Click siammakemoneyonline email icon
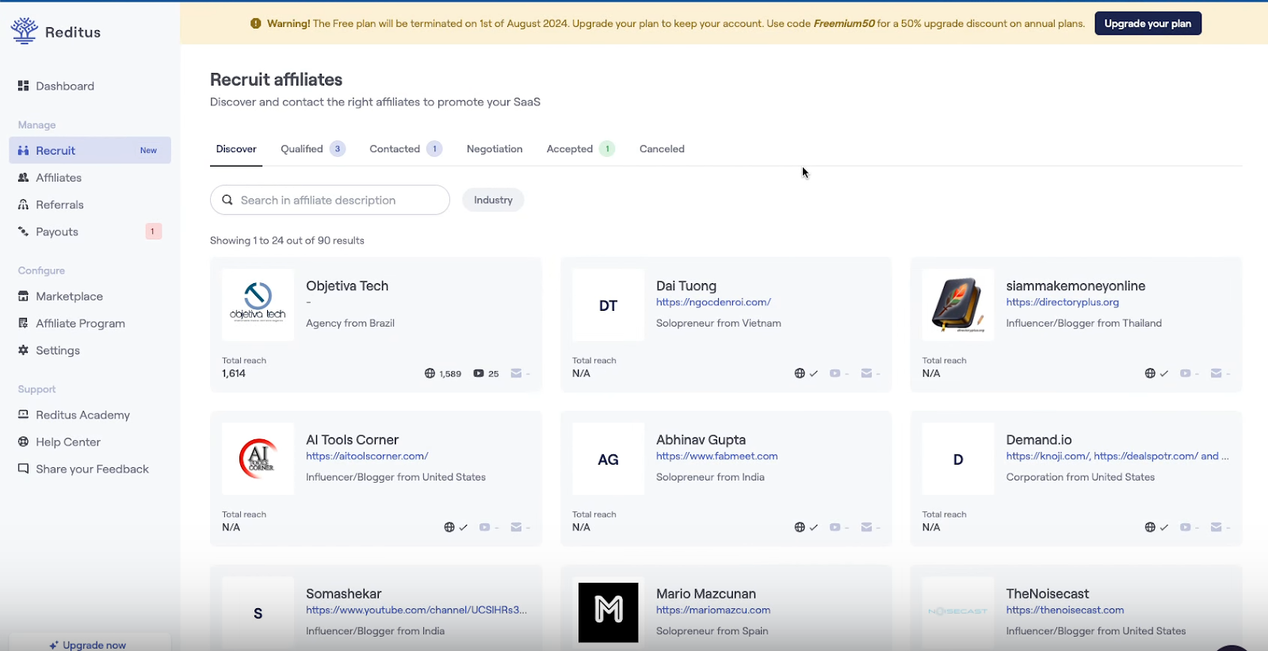This screenshot has height=651, width=1268. (x=1216, y=373)
